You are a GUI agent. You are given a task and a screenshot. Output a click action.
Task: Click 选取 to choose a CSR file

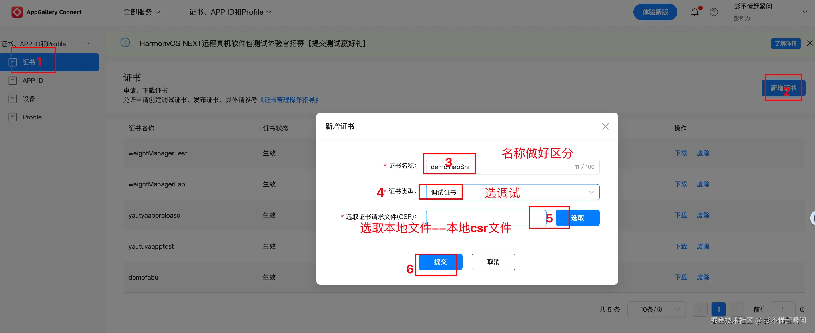[577, 218]
